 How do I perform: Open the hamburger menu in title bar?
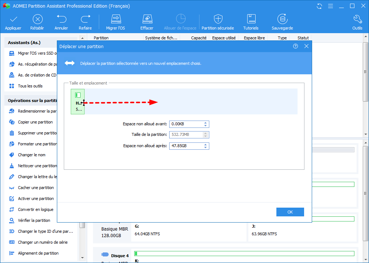[x=330, y=6]
